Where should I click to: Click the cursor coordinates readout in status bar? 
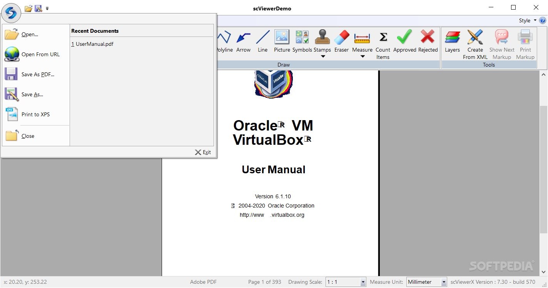[x=25, y=282]
